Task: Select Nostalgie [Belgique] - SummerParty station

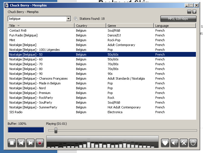Action: tap(102, 107)
